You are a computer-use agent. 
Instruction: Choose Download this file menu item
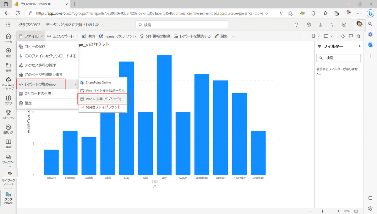pyautogui.click(x=47, y=56)
